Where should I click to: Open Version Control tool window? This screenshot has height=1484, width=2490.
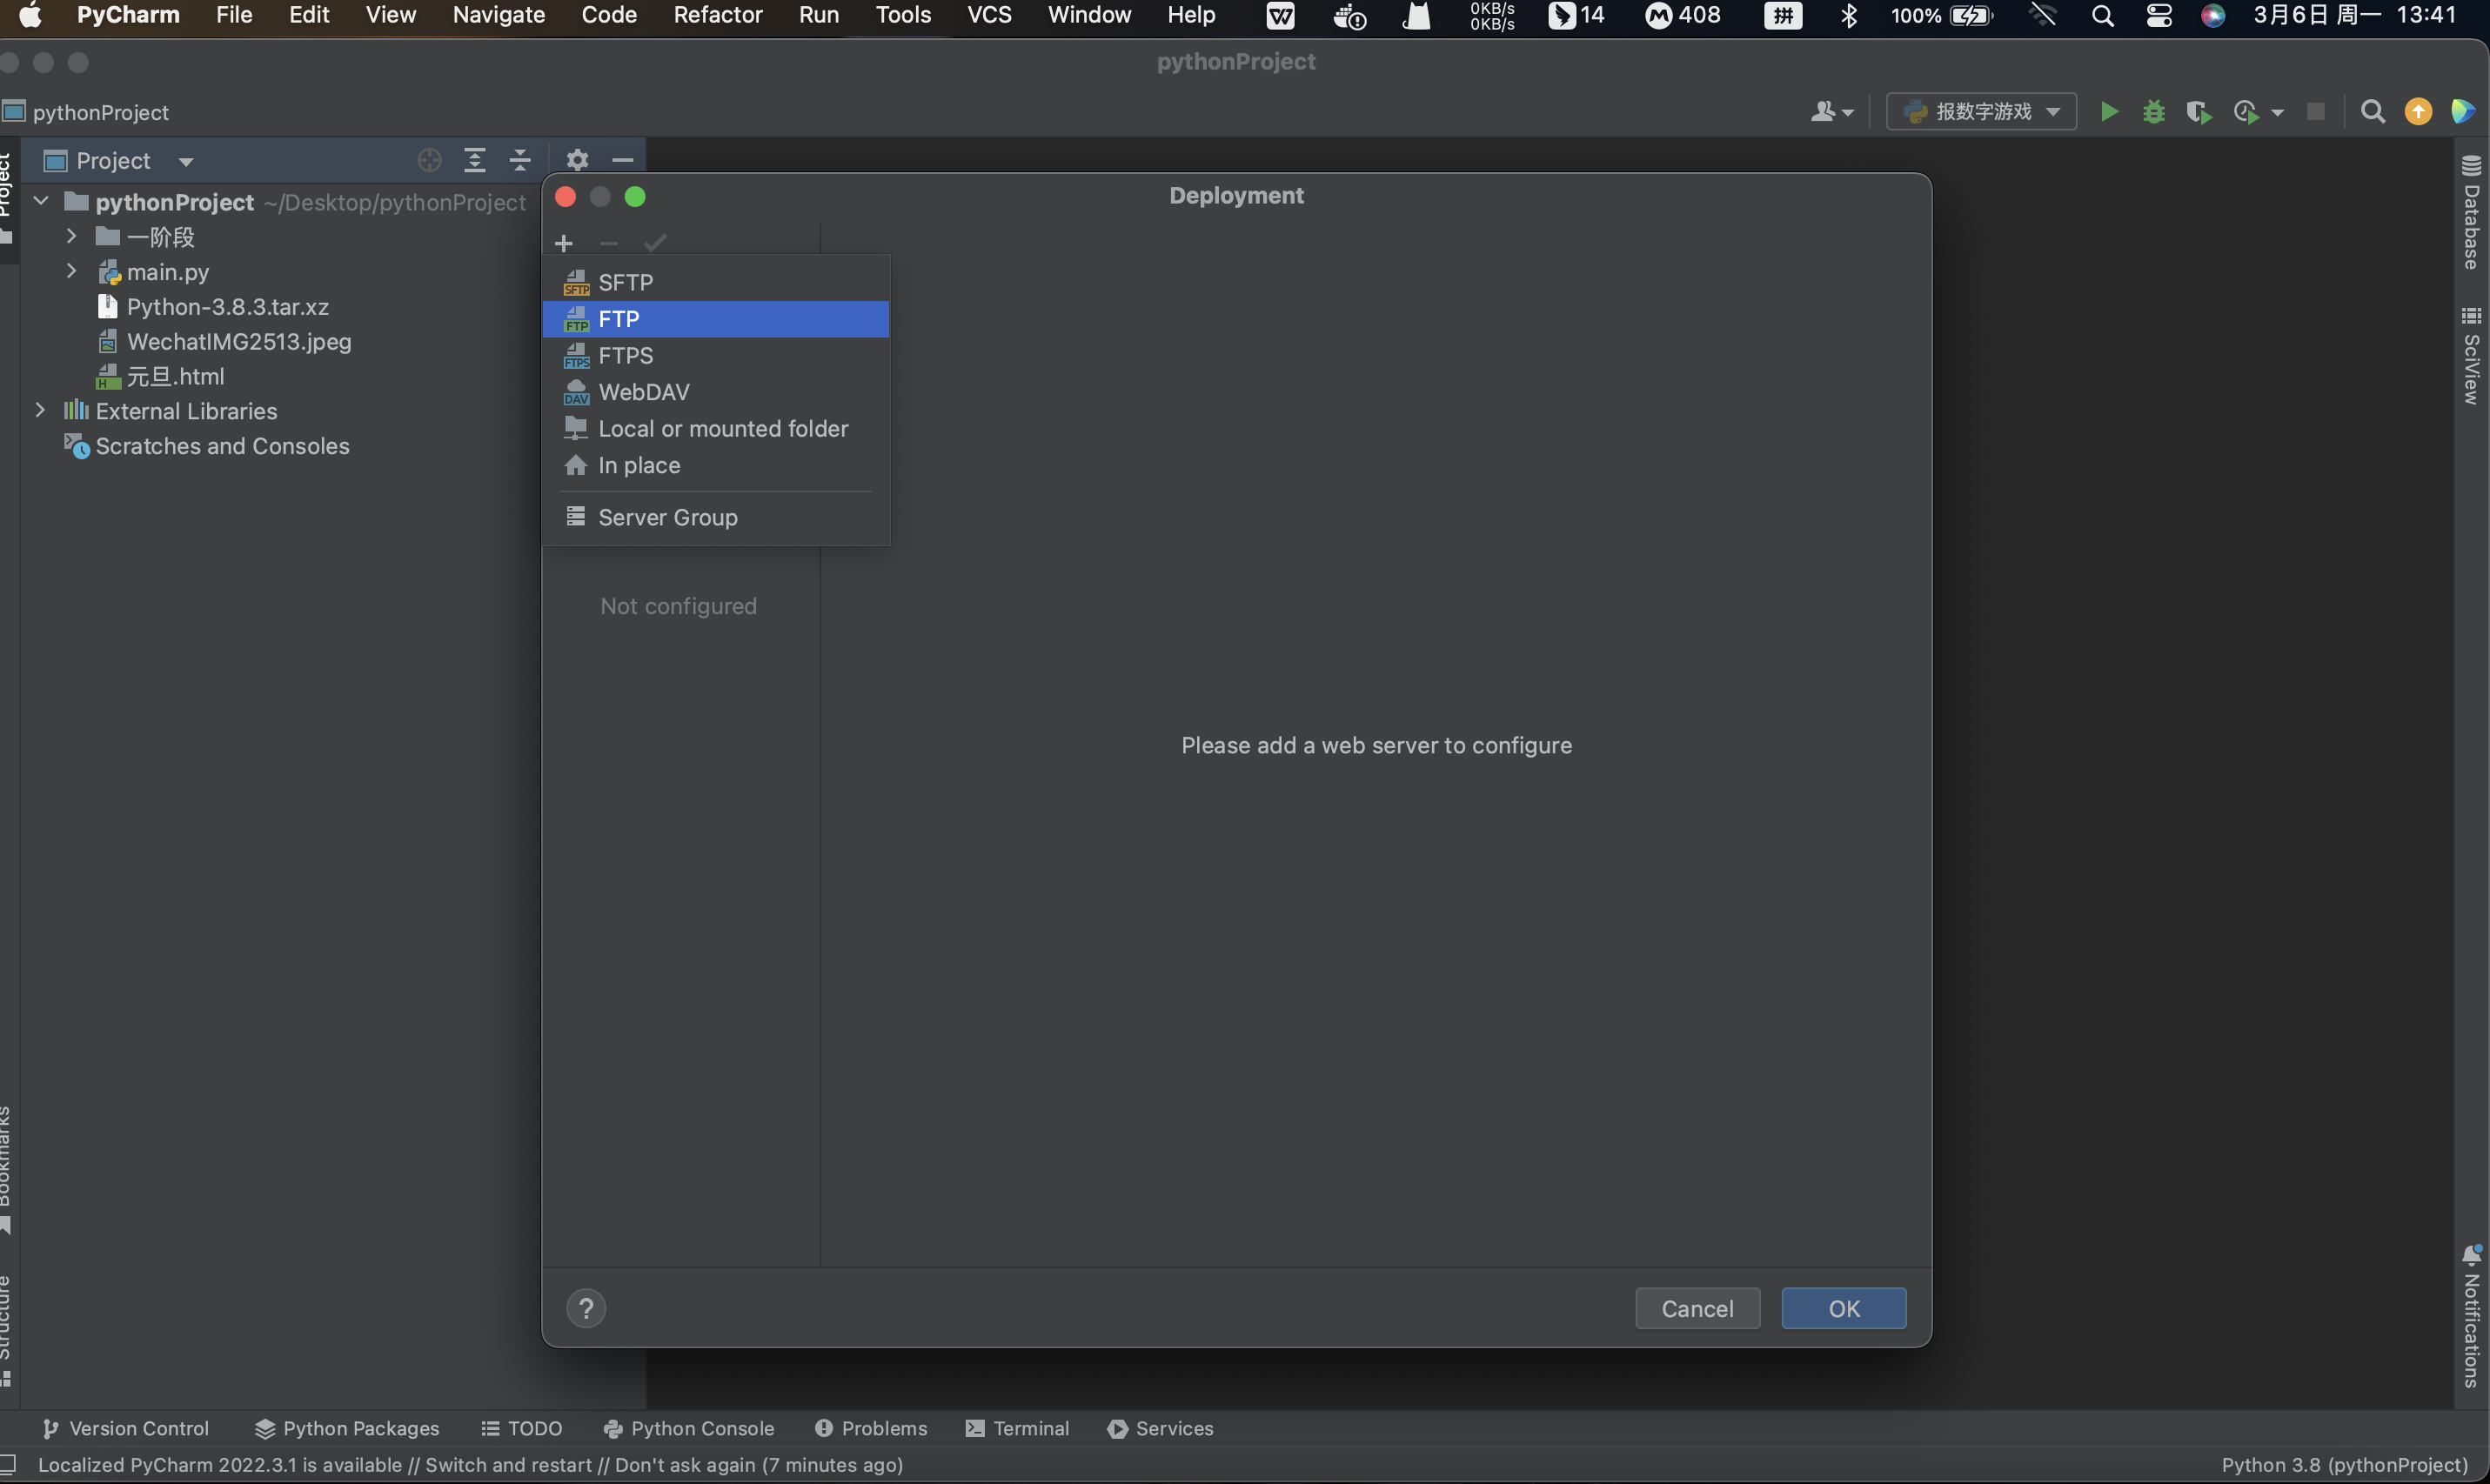pos(126,1428)
